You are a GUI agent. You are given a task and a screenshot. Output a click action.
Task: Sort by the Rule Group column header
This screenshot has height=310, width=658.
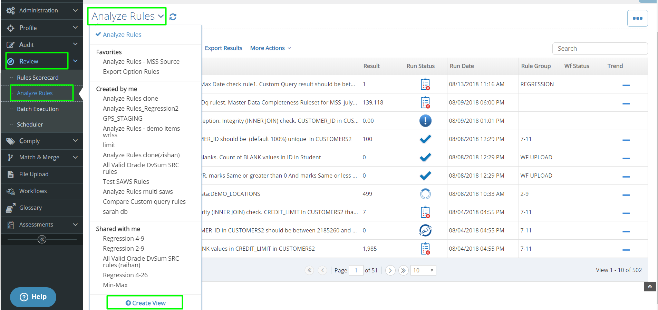(536, 66)
